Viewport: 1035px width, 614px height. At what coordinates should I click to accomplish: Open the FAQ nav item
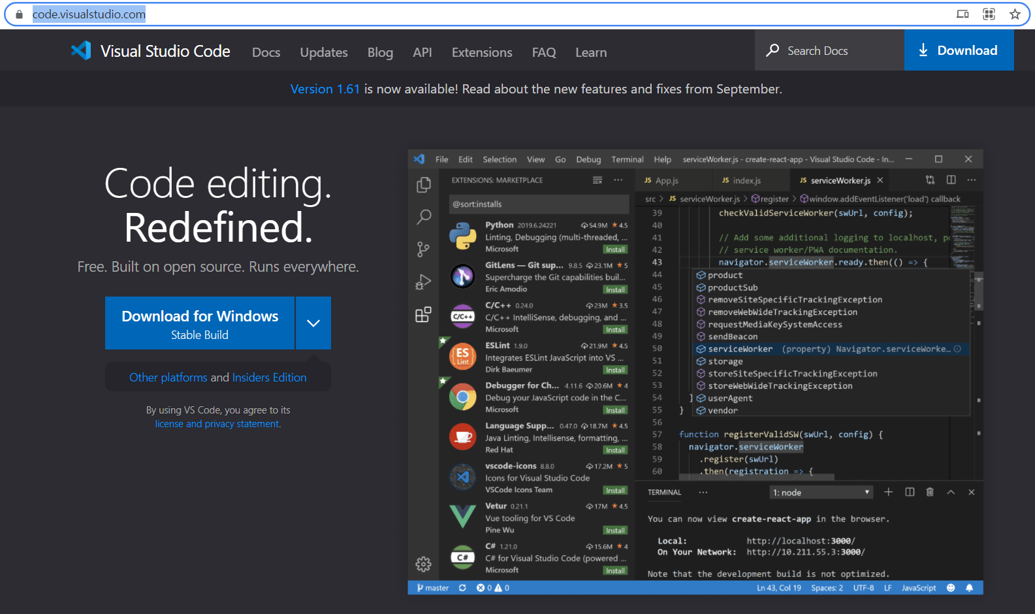544,52
